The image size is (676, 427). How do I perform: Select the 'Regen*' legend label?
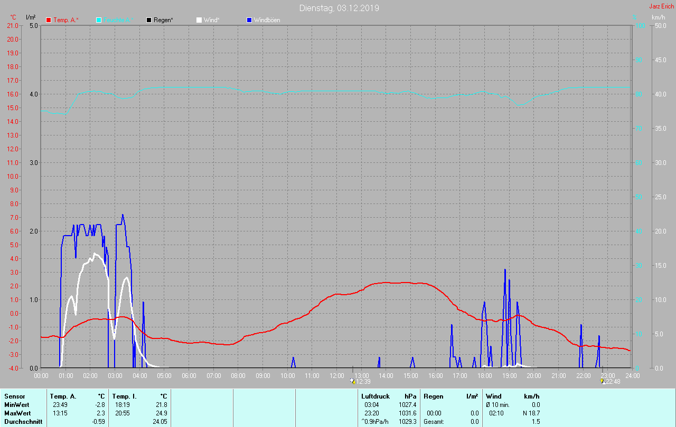pos(163,20)
